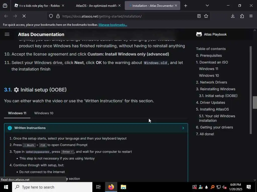257x192 pixels.
Task: Jump to 7. All done!
Action: tap(205, 134)
